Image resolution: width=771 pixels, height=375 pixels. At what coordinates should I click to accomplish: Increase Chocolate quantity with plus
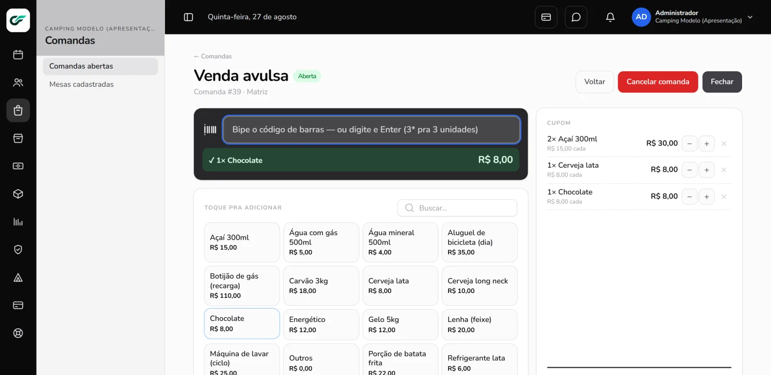coord(706,197)
